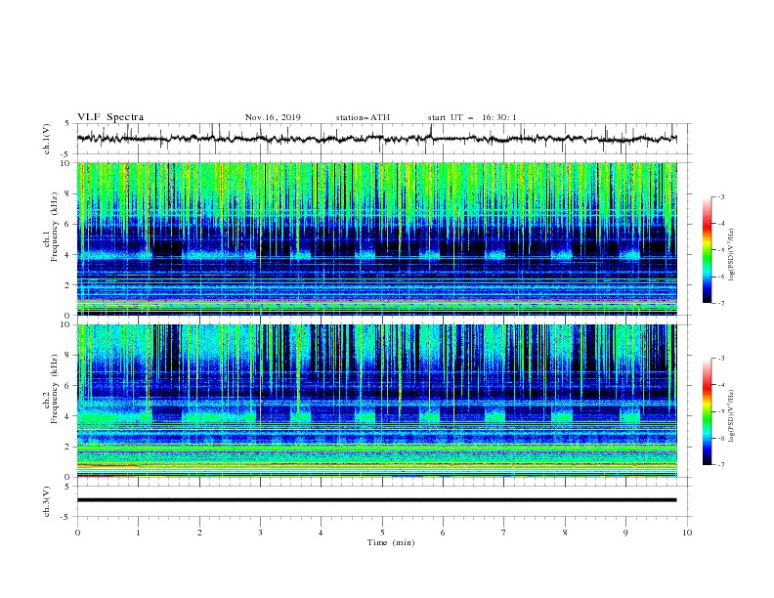Image resolution: width=774 pixels, height=598 pixels.
Task: Click the '2' tick on the time axis
Action: click(199, 533)
